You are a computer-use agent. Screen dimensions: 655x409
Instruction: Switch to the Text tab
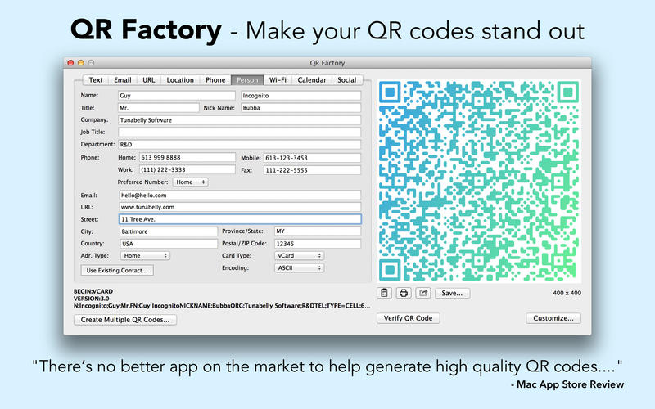pos(96,79)
